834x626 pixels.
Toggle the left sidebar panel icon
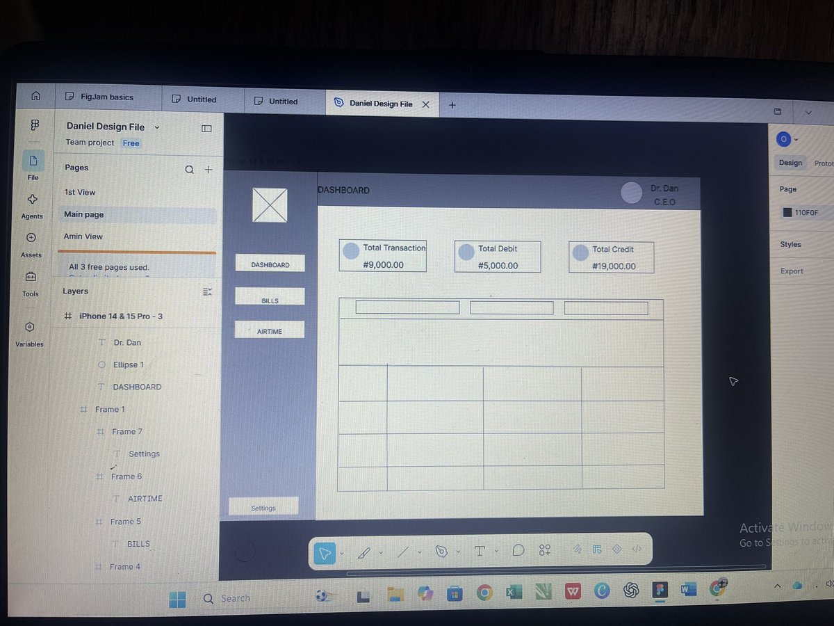click(x=206, y=129)
